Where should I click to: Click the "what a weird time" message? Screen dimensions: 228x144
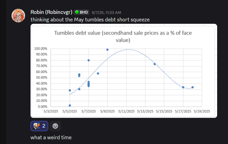tap(51, 137)
